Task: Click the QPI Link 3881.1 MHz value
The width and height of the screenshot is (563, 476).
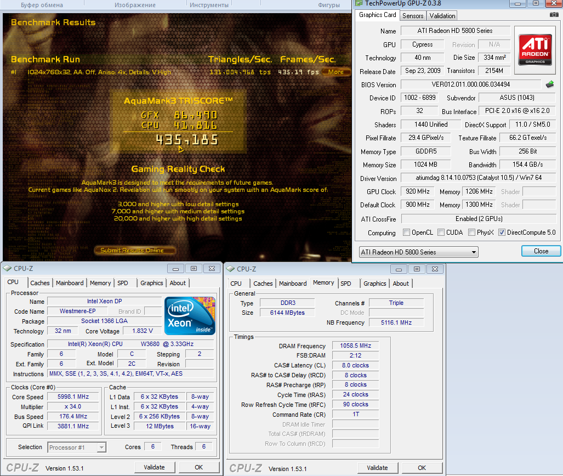Action: click(x=73, y=426)
